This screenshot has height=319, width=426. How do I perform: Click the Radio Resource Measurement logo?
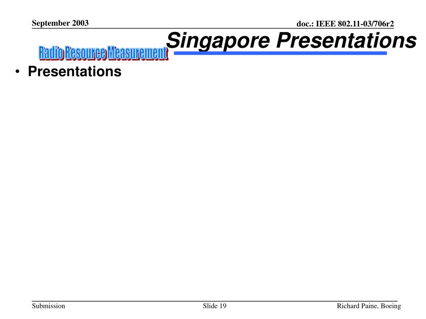coord(103,53)
